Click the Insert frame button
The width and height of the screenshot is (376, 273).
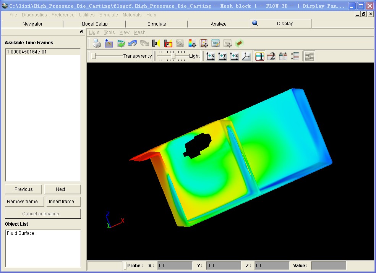click(x=62, y=201)
